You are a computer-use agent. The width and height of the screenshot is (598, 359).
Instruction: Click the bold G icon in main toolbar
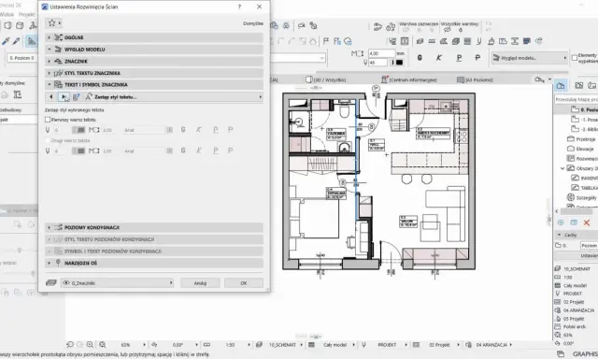(420, 58)
